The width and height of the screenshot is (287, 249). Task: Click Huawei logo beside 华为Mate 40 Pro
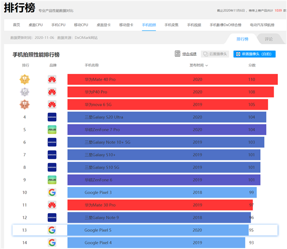[52, 79]
